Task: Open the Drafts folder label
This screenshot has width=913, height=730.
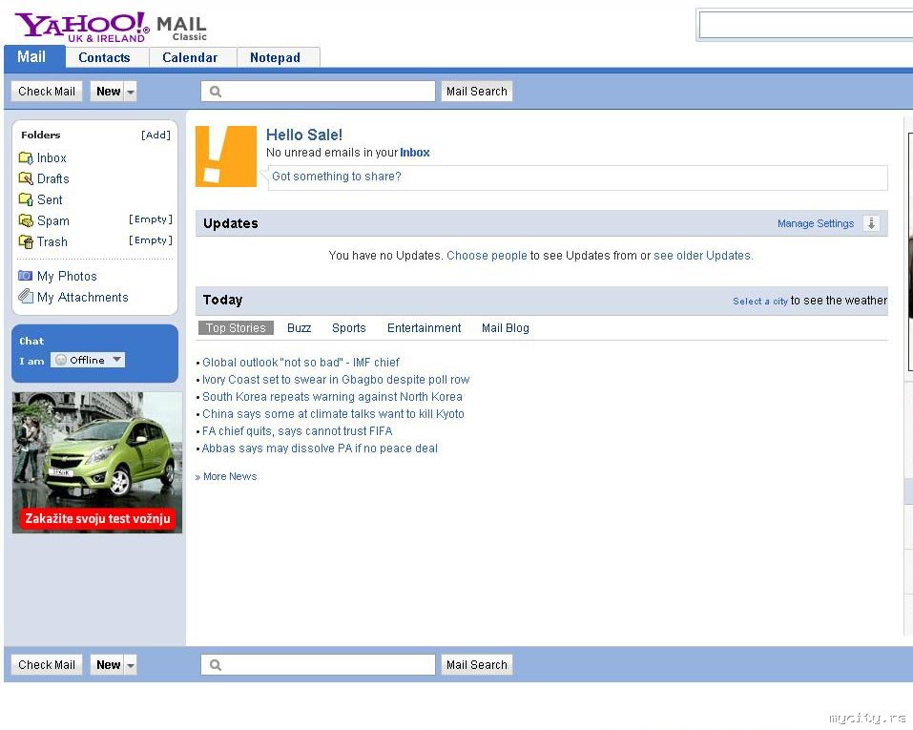Action: tap(53, 178)
